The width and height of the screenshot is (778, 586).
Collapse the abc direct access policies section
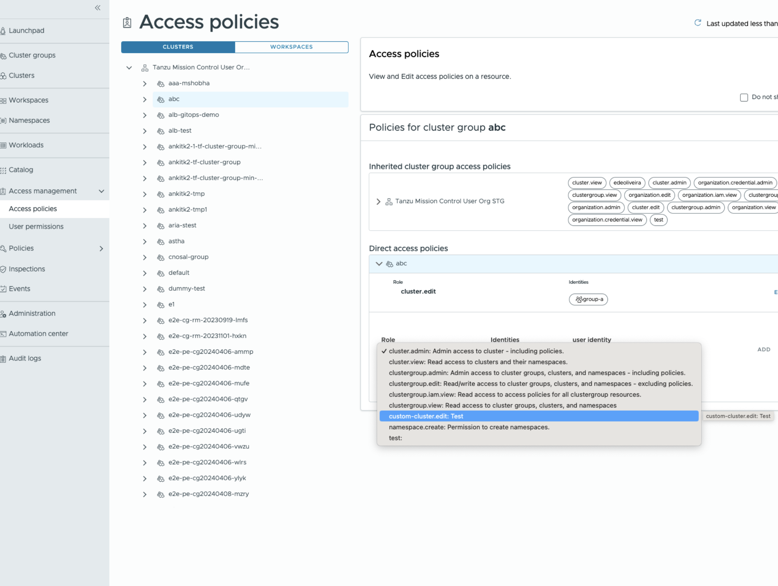tap(379, 263)
